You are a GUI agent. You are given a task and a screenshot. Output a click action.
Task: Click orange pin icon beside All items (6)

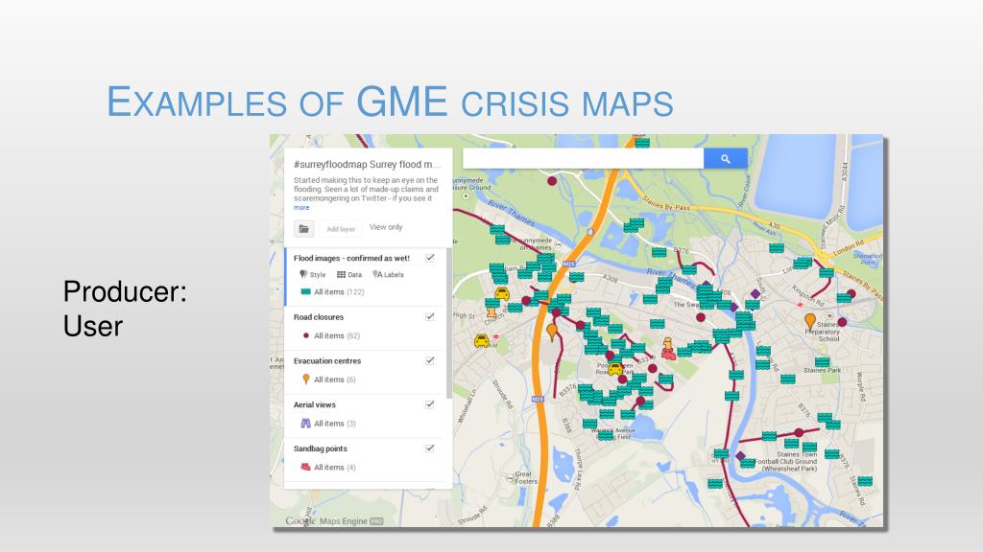[306, 379]
